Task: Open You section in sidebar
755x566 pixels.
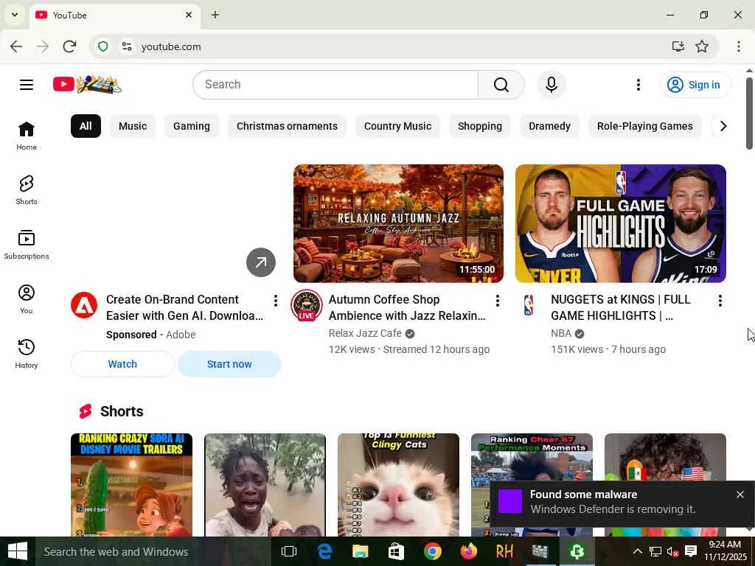Action: 27,299
